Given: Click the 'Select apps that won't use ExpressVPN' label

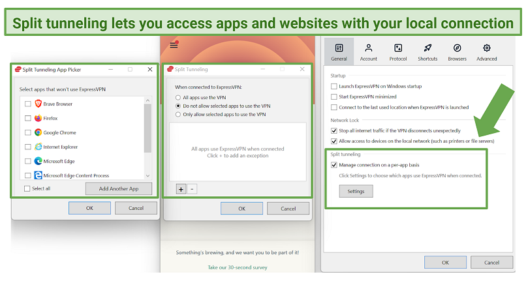Looking at the screenshot, I should 63,89.
